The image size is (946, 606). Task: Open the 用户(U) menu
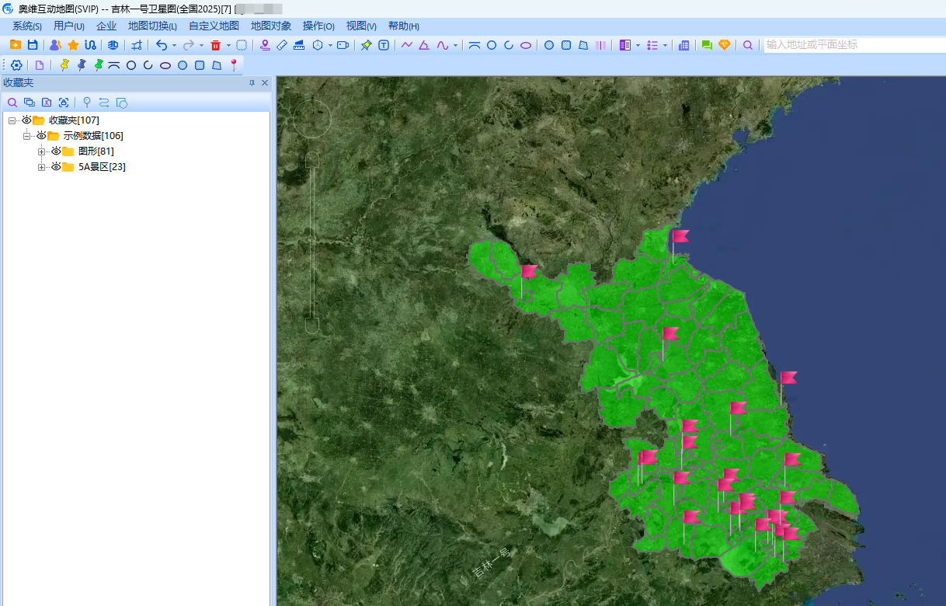69,26
